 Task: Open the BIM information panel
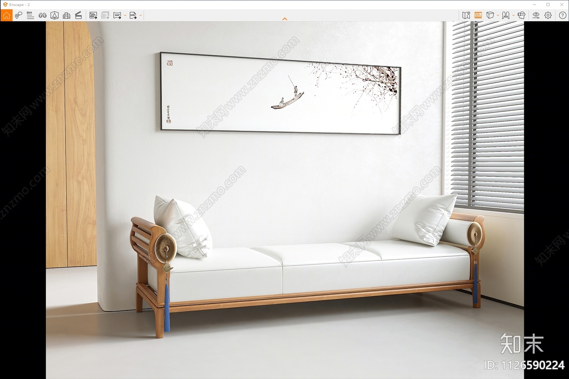(x=30, y=15)
